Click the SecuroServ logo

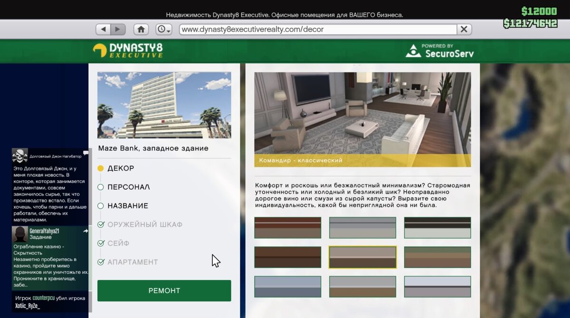pos(439,51)
